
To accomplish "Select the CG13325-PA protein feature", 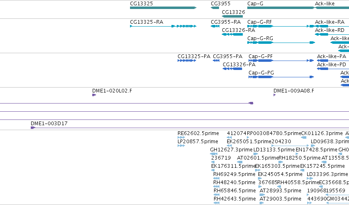I will [187, 61].
